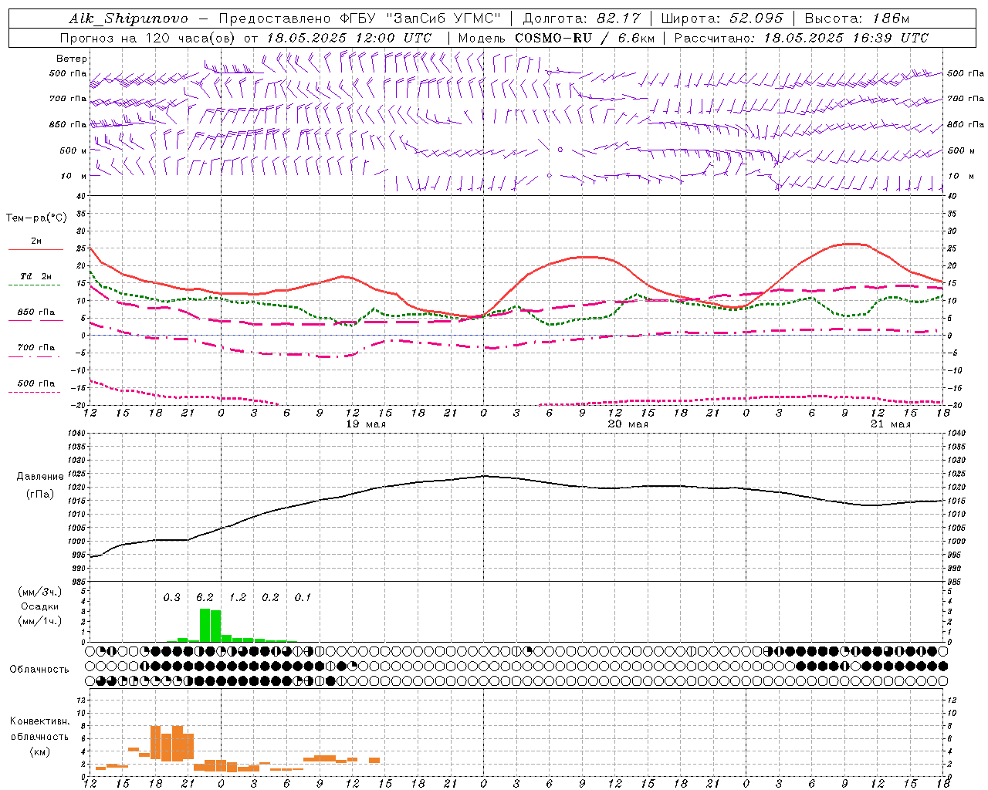This screenshot has width=988, height=790.
Task: Click the Прогноз на 120 часа(ов) text
Action: (149, 38)
